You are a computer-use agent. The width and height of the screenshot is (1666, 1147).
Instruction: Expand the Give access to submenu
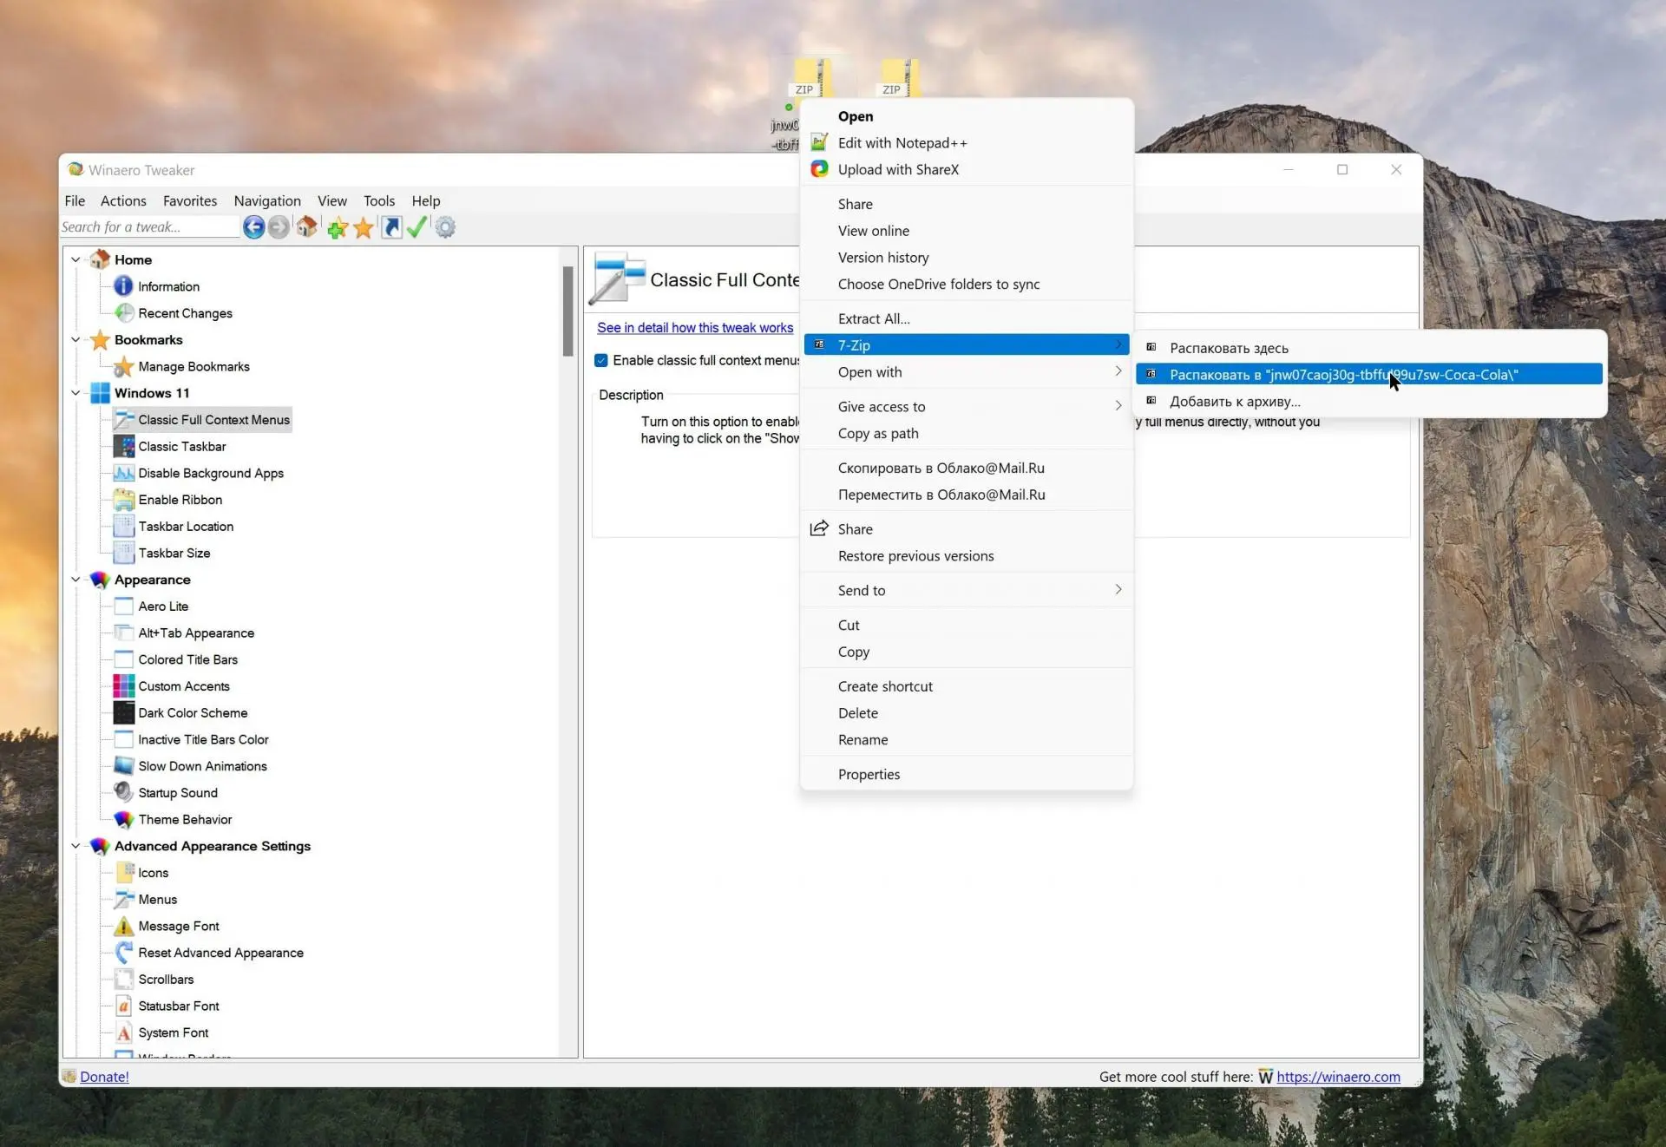point(967,406)
